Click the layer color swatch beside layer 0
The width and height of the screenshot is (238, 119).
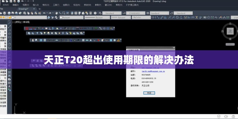(x=13, y=18)
